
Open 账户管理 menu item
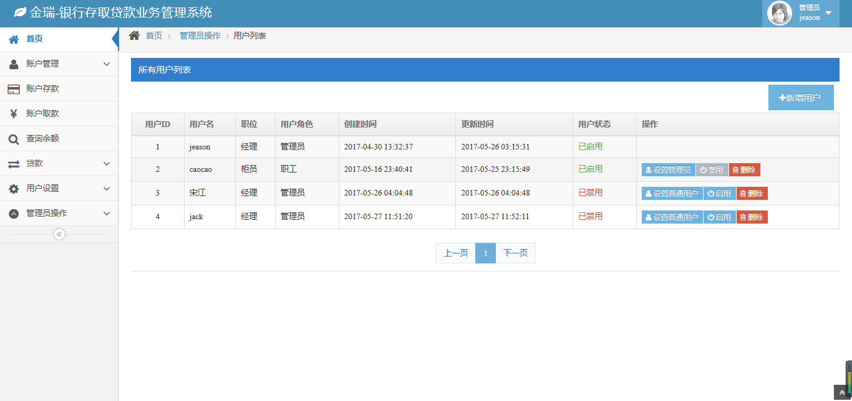click(x=59, y=64)
